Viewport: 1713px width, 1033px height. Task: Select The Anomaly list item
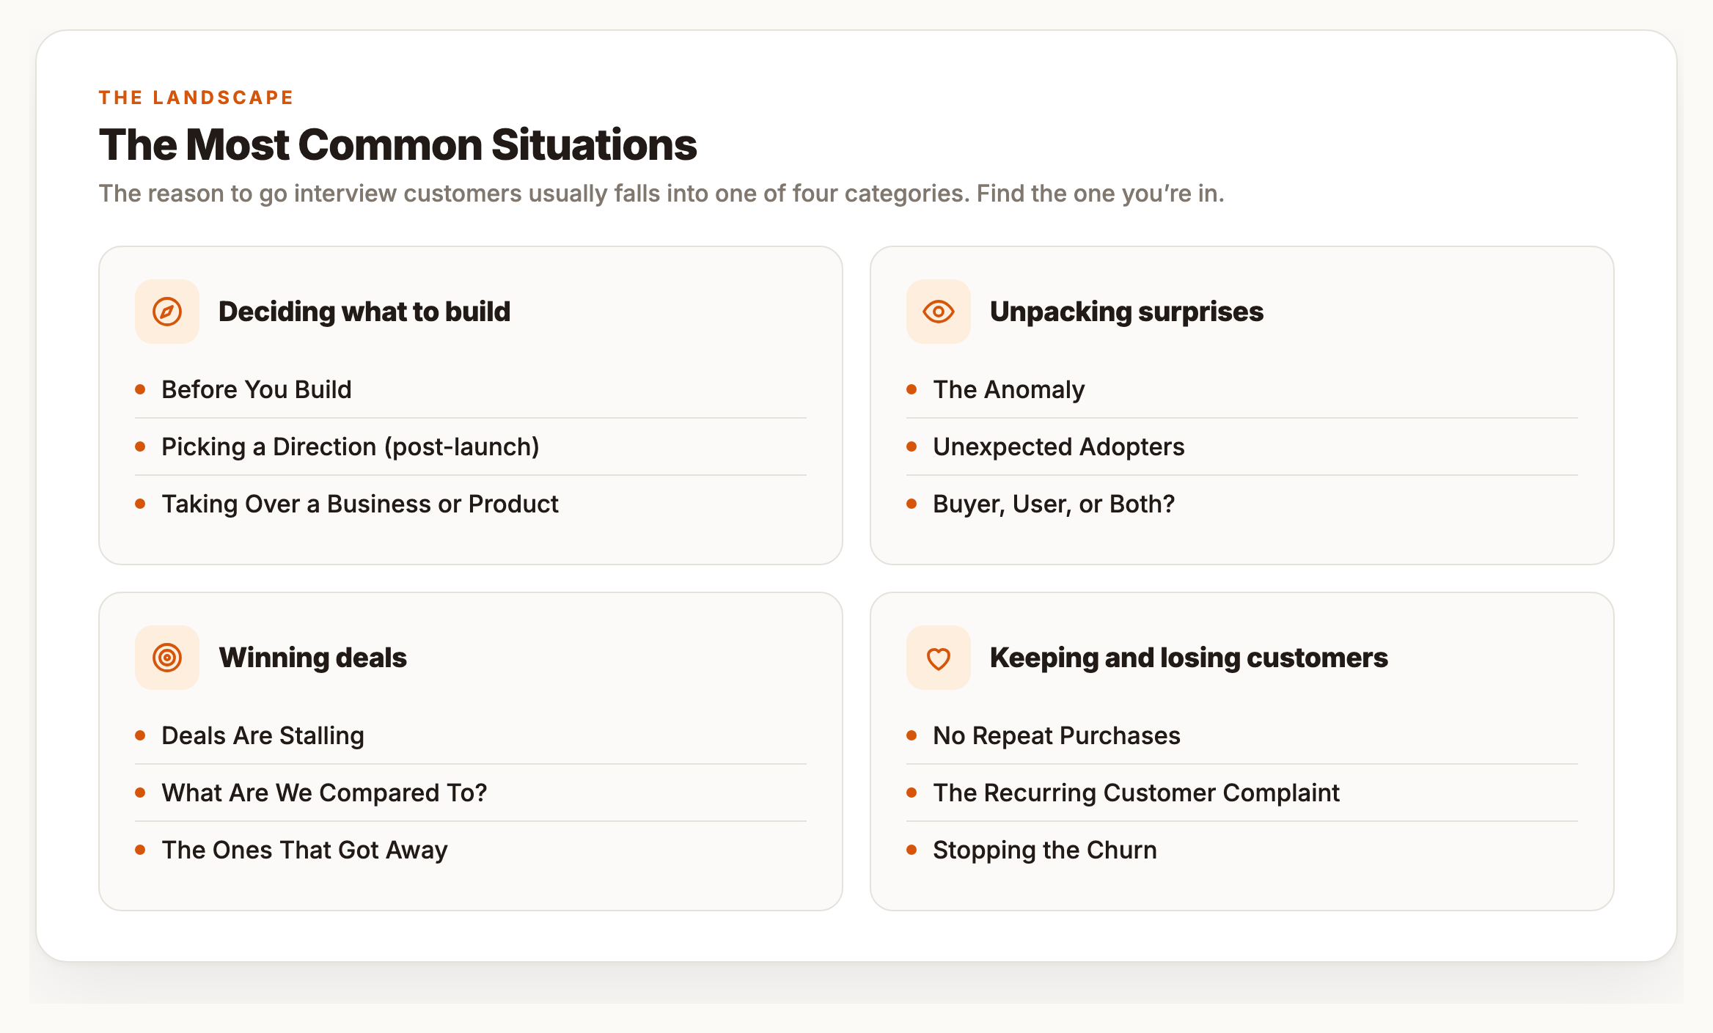click(x=1242, y=389)
